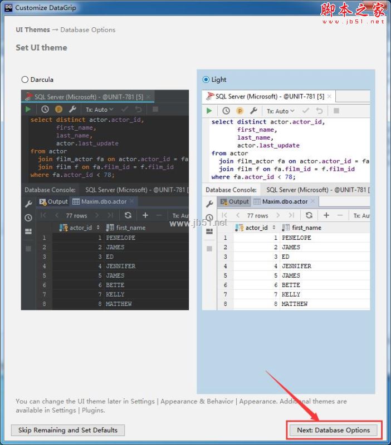Select SQL Server editor tab in Darcula preview
Image resolution: width=391 pixels, height=445 pixels.
point(88,97)
